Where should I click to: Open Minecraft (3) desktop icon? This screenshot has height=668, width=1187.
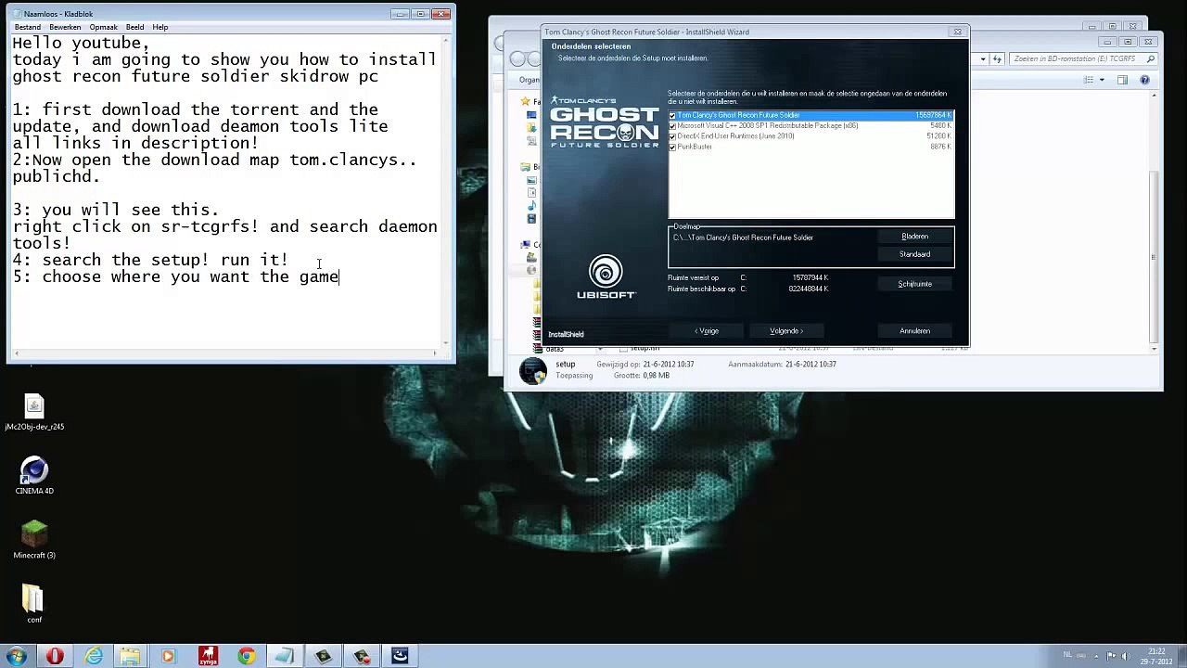tap(34, 540)
